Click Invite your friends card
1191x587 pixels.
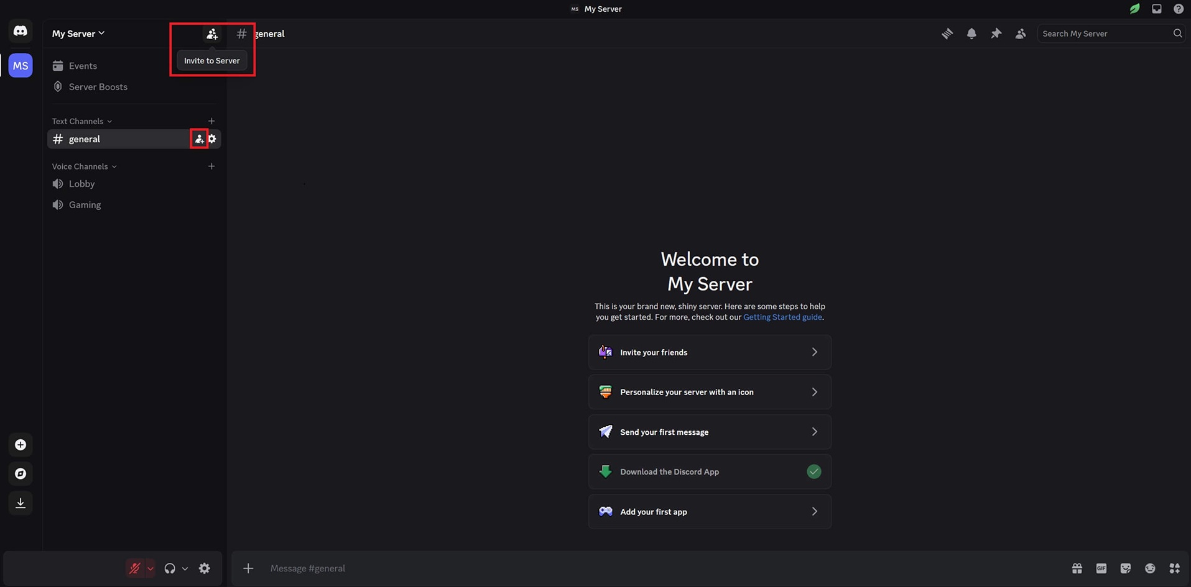[710, 352]
